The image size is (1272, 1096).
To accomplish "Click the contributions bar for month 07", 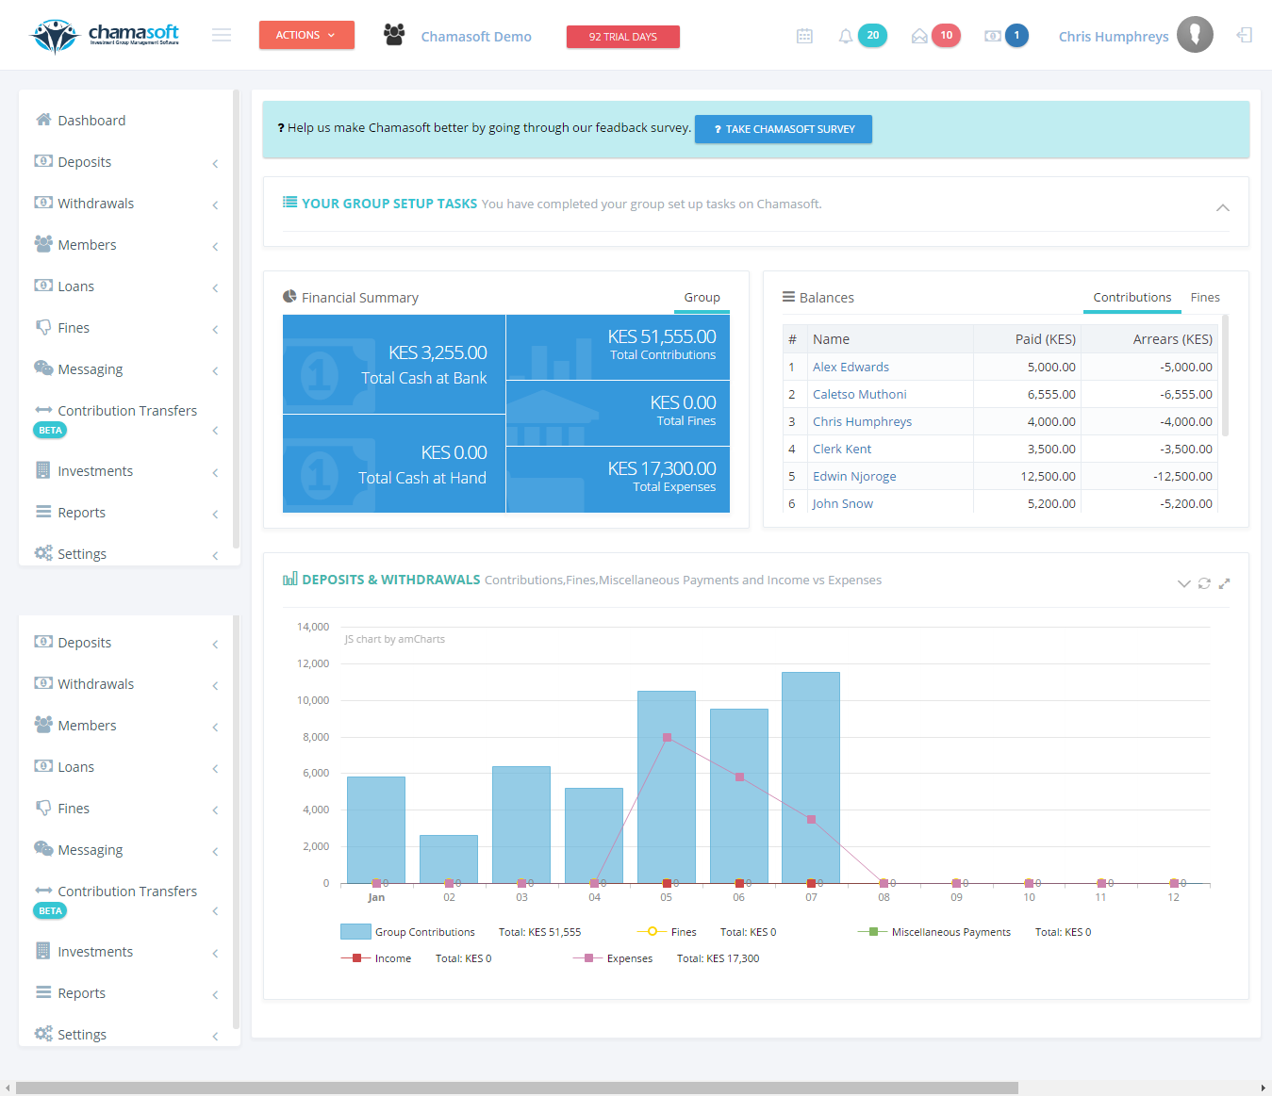I will click(811, 777).
